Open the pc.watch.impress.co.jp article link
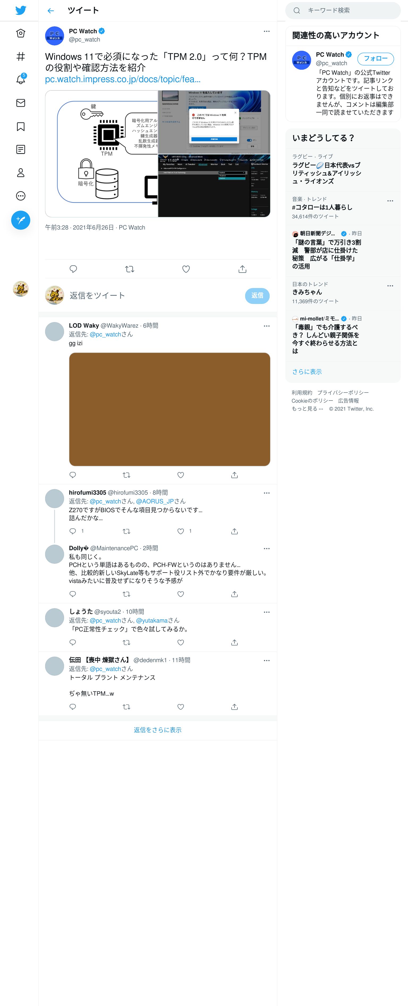 coord(123,79)
